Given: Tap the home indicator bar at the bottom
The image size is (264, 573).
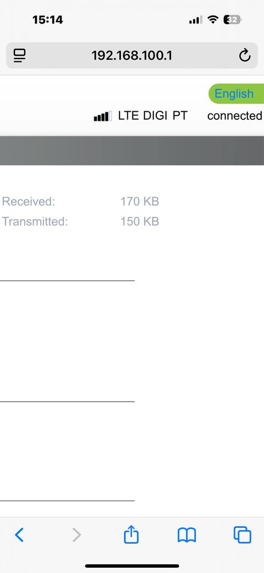Looking at the screenshot, I should pos(132,566).
